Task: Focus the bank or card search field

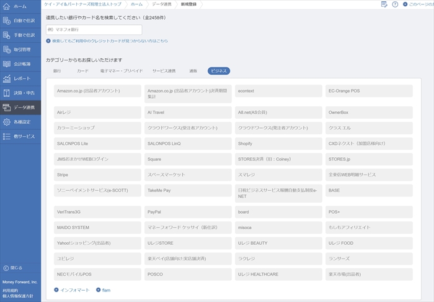Action: 94,30
